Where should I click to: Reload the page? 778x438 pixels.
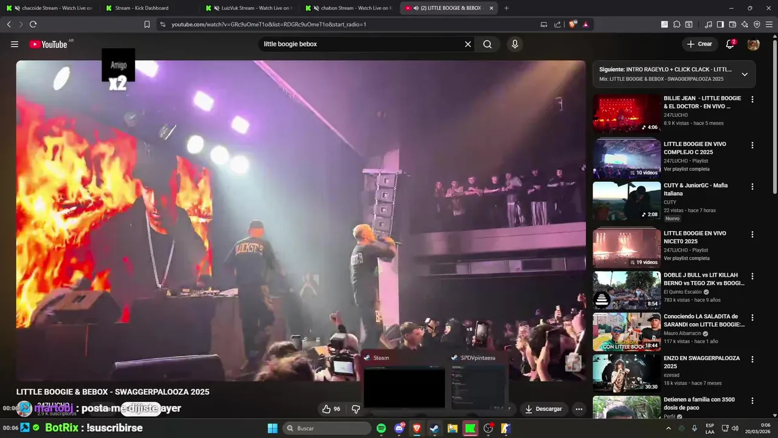pos(33,24)
